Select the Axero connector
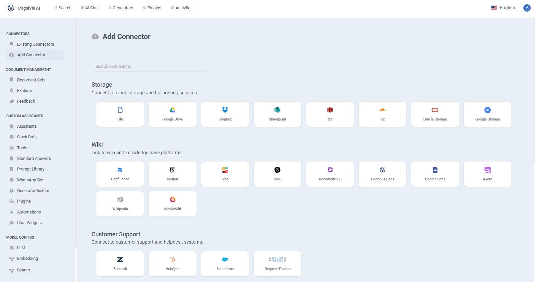Image resolution: width=535 pixels, height=282 pixels. (x=488, y=174)
